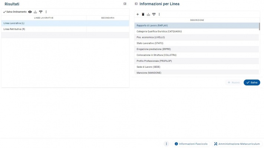
Task: Select Profilo Professionale (PROFILOP) row
Action: click(197, 61)
